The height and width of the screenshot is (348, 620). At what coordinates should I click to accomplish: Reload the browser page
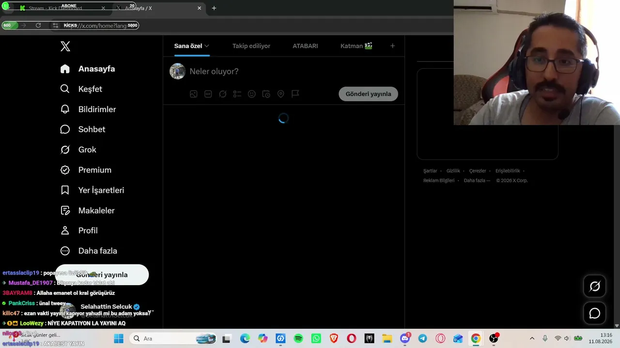(38, 25)
